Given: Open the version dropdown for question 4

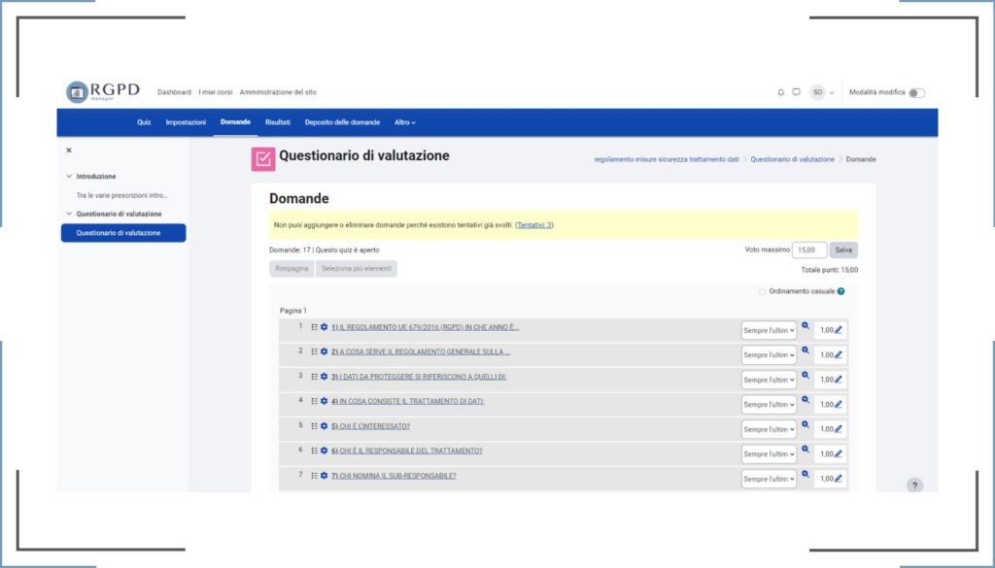Looking at the screenshot, I should tap(769, 405).
